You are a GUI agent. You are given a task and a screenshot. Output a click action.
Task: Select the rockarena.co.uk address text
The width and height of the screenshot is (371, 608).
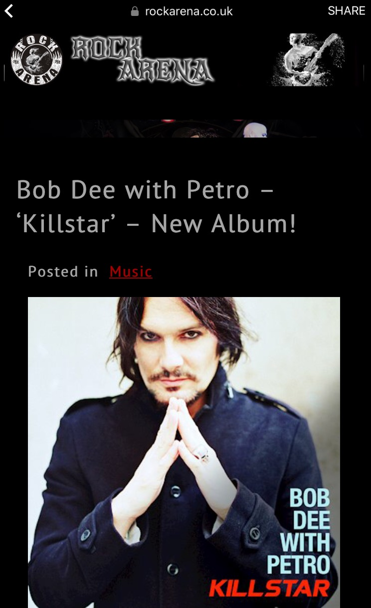189,11
